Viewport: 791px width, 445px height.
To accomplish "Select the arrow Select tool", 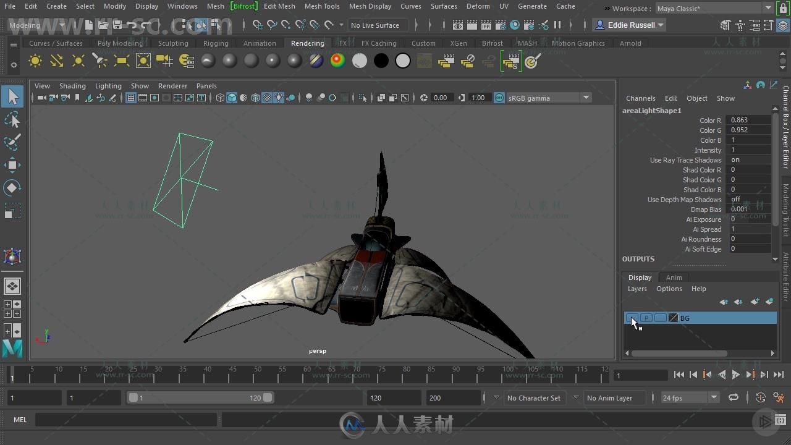I will pos(12,96).
